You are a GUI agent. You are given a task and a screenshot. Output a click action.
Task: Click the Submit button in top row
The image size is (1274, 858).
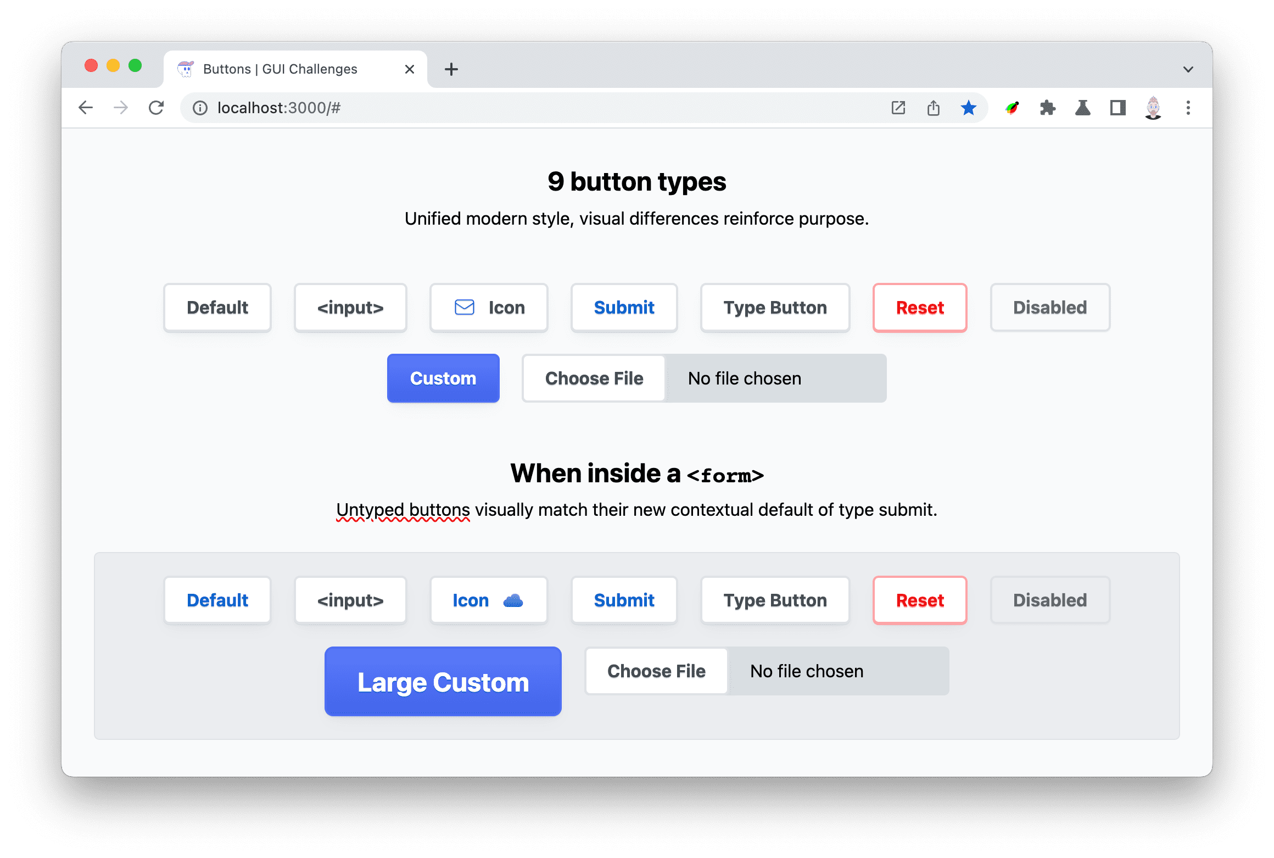[x=624, y=308]
